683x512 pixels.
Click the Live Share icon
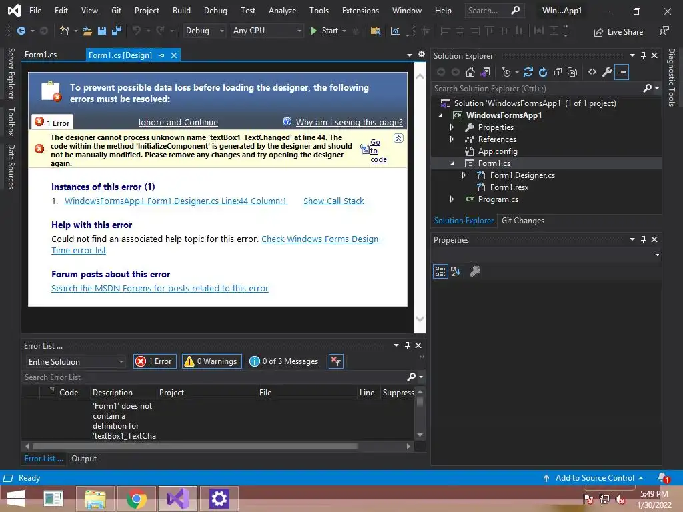(598, 32)
